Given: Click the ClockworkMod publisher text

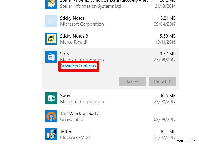Looking at the screenshot, I should [75, 137].
